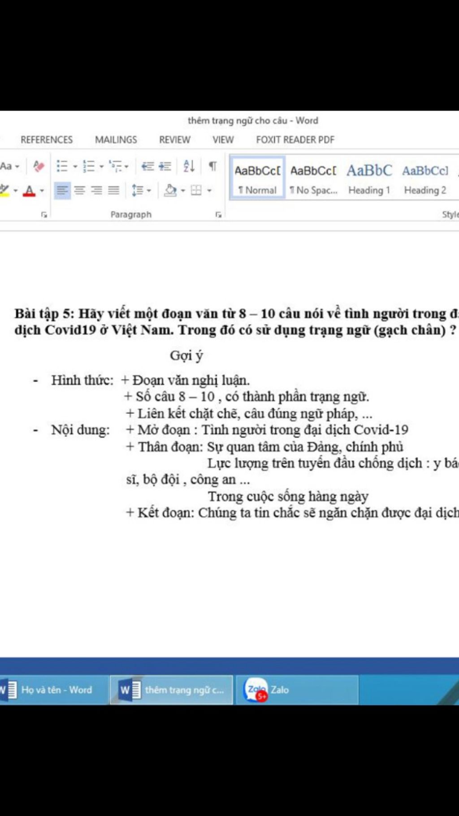Open Zalo from the taskbar
This screenshot has width=459, height=816.
coord(297,690)
